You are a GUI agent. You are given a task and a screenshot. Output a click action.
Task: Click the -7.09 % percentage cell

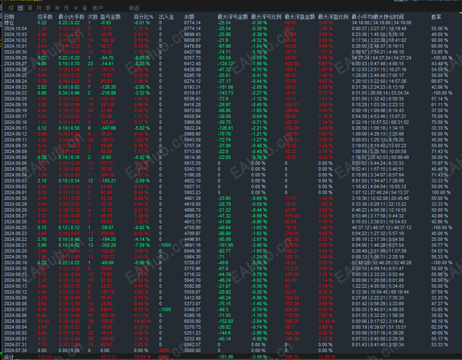142,245
